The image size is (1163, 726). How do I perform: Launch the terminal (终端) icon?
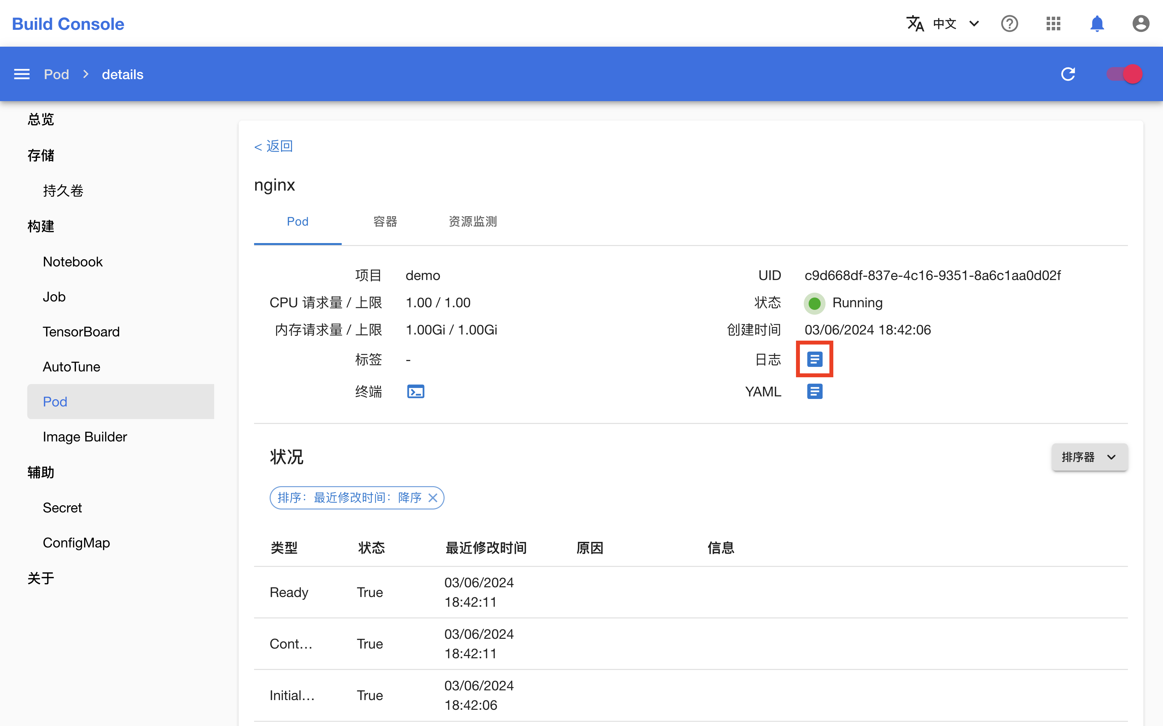coord(416,391)
